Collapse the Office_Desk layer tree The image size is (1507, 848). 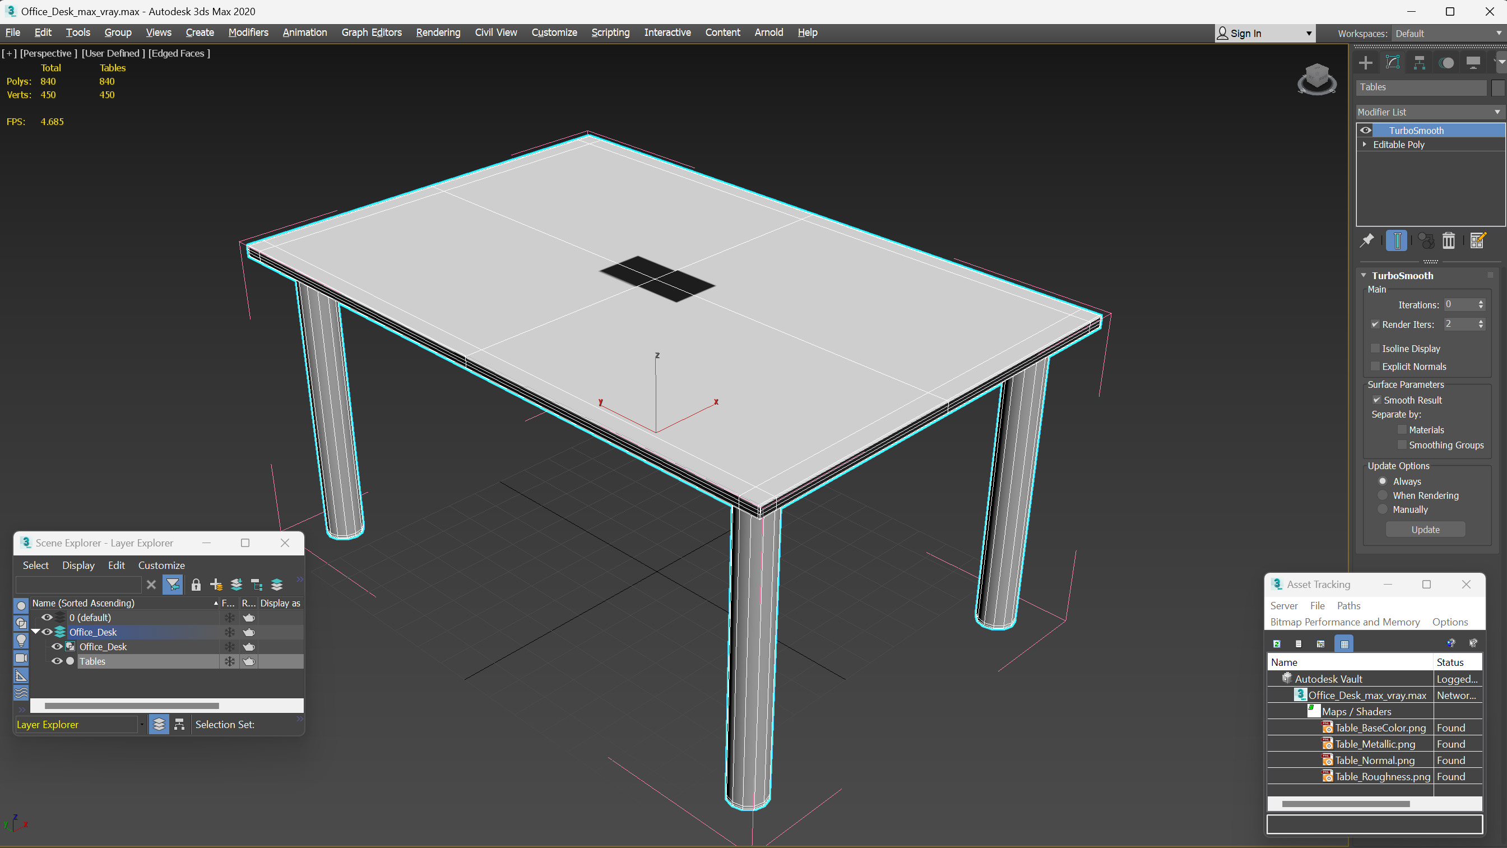[x=36, y=632]
